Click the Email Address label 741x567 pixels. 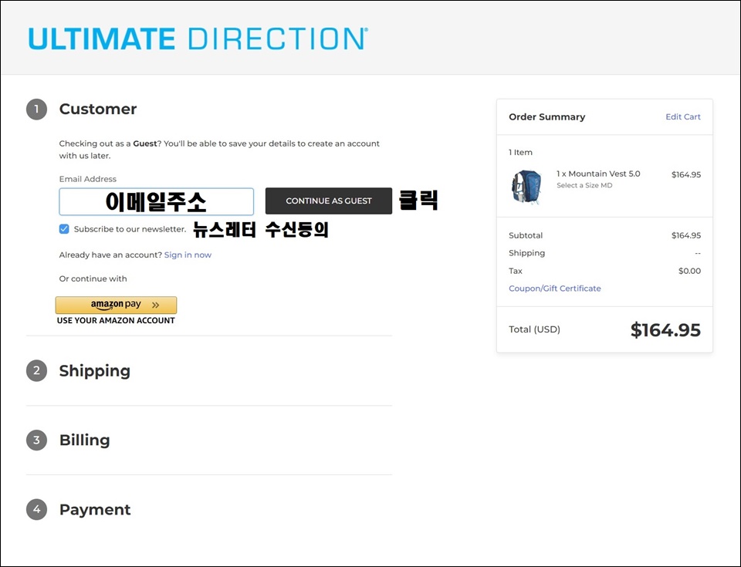(x=87, y=179)
